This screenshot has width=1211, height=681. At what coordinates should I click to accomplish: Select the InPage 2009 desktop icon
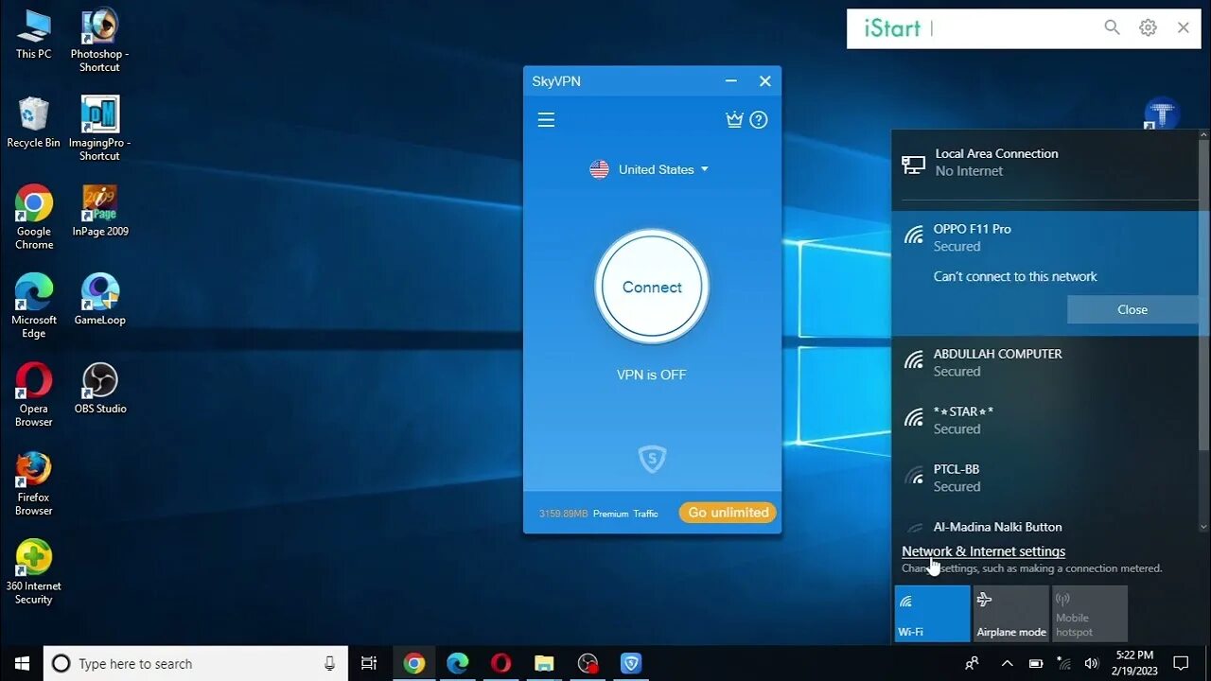tap(99, 211)
